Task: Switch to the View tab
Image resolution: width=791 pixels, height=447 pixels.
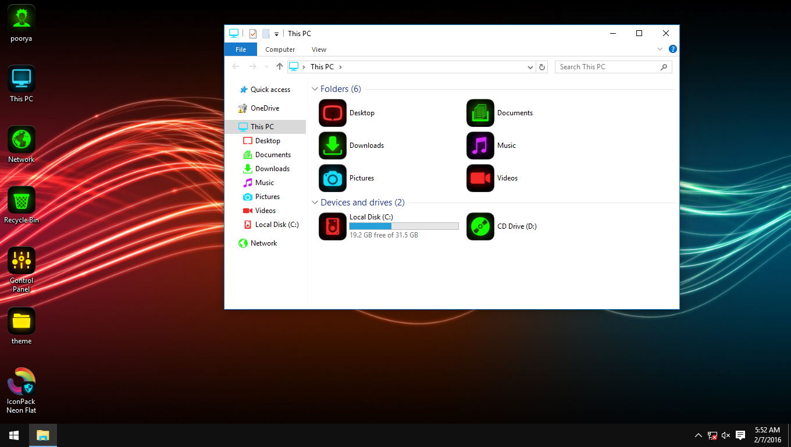Action: click(x=319, y=49)
